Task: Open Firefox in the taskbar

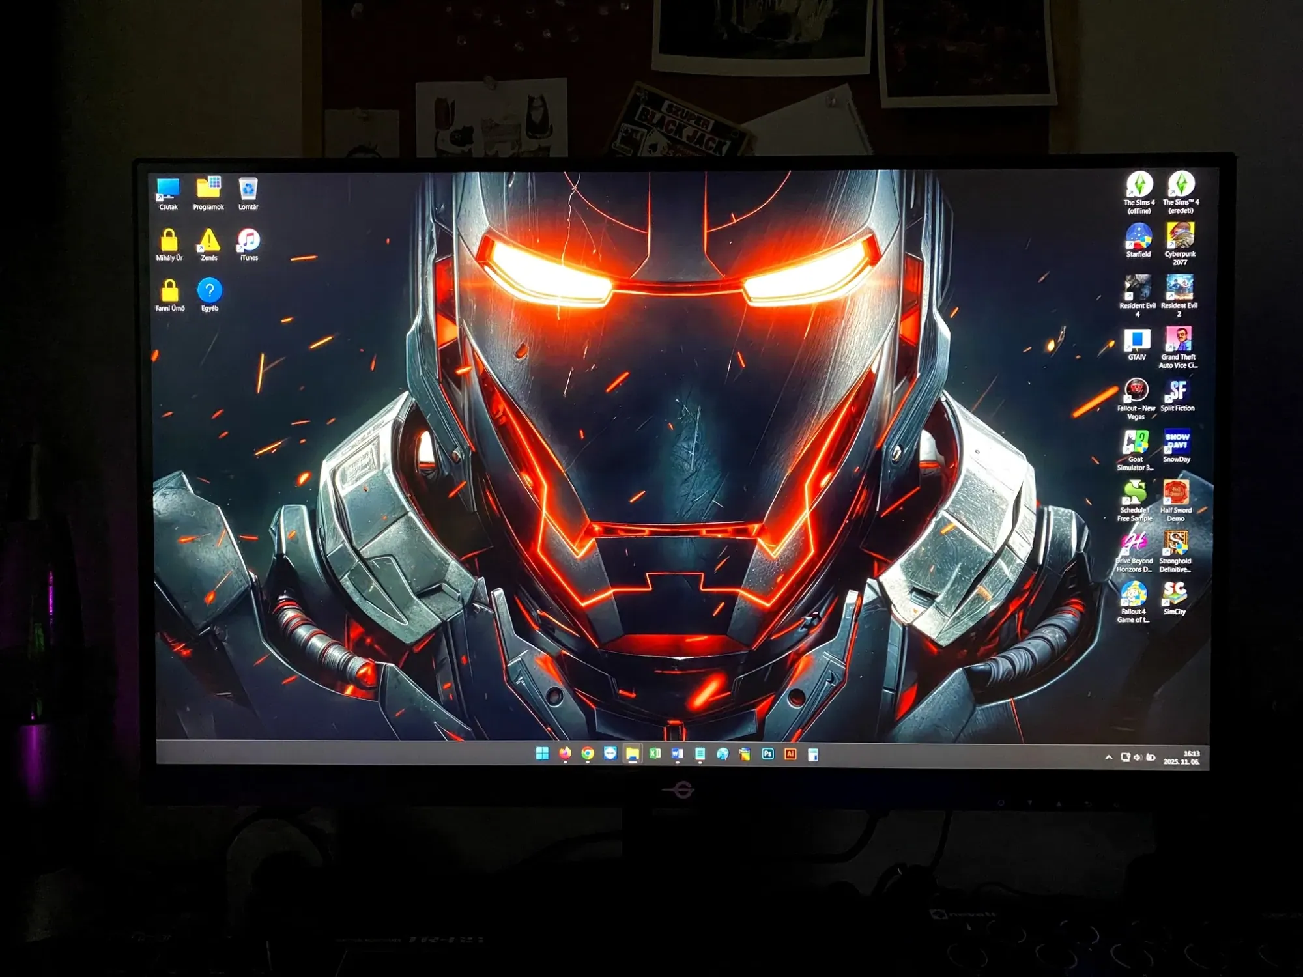Action: pyautogui.click(x=565, y=754)
